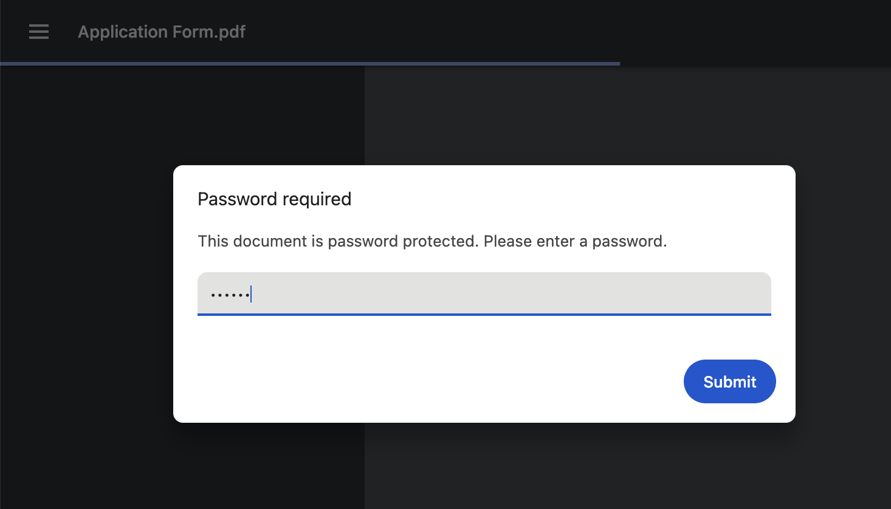Click the blue loading progress bar

(310, 63)
